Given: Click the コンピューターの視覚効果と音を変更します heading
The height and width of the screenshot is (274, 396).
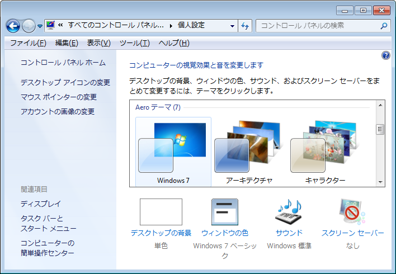Looking at the screenshot, I should click(196, 65).
